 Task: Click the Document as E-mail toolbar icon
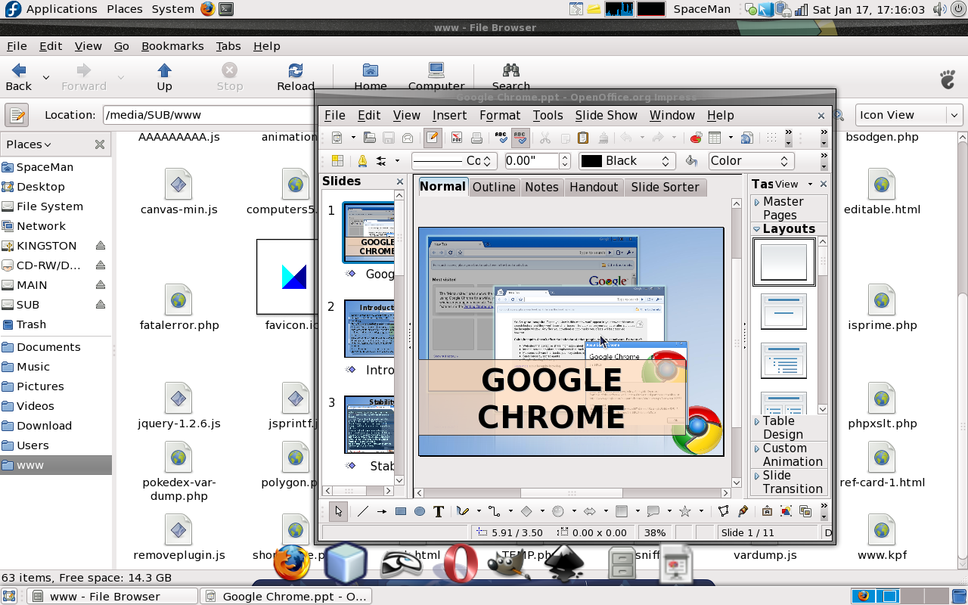pos(408,138)
